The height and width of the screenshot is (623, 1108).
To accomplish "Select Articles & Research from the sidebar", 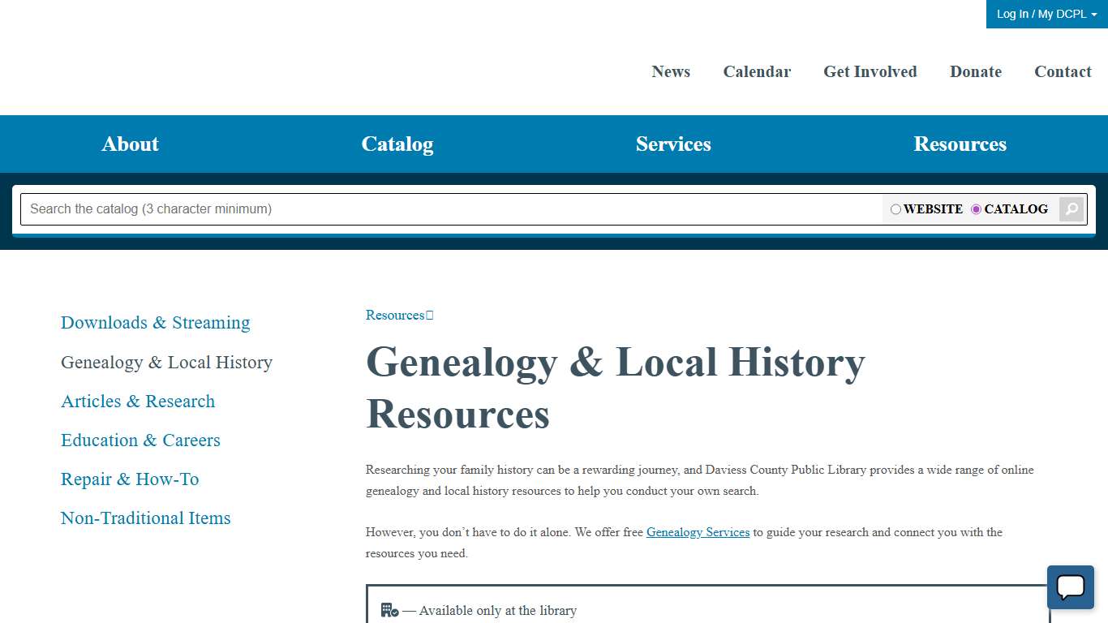I will point(137,402).
